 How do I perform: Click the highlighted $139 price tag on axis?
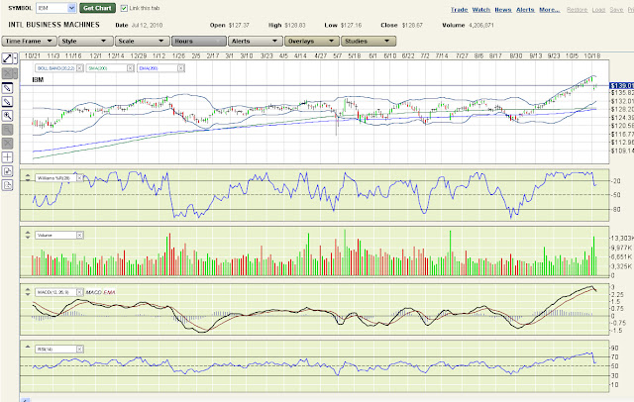[621, 86]
